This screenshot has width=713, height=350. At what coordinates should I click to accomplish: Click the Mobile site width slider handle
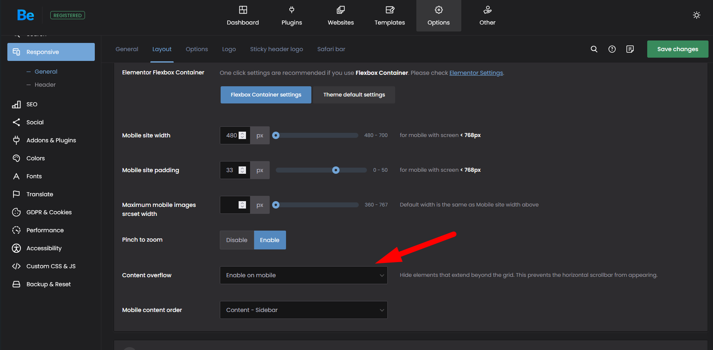coord(276,135)
